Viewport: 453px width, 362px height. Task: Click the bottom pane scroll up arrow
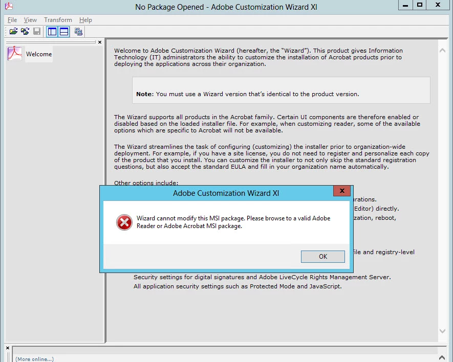coord(442,358)
